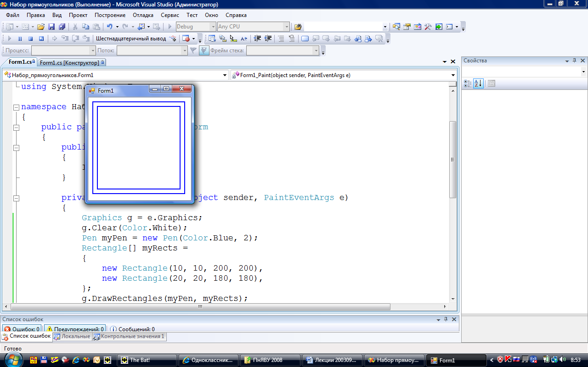Screen dimensions: 588x367
Task: Click the Фрейм стека combo box
Action: click(283, 50)
